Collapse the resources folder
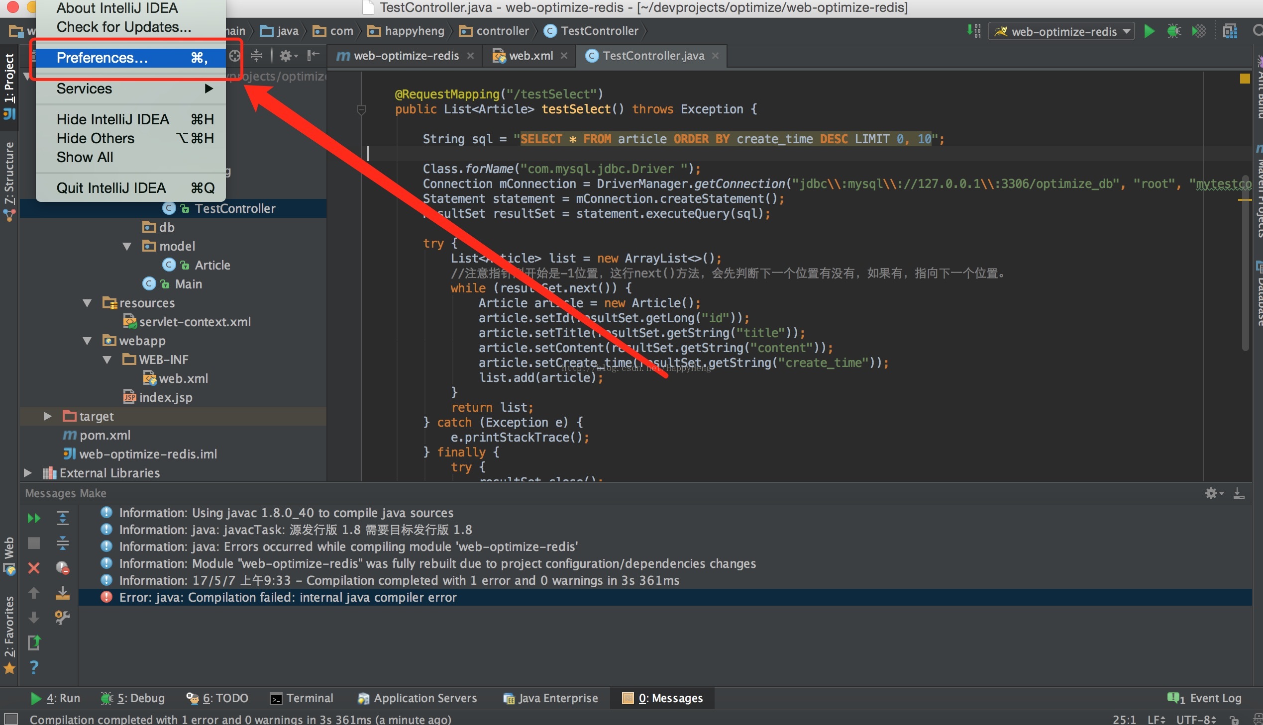1263x725 pixels. click(87, 303)
